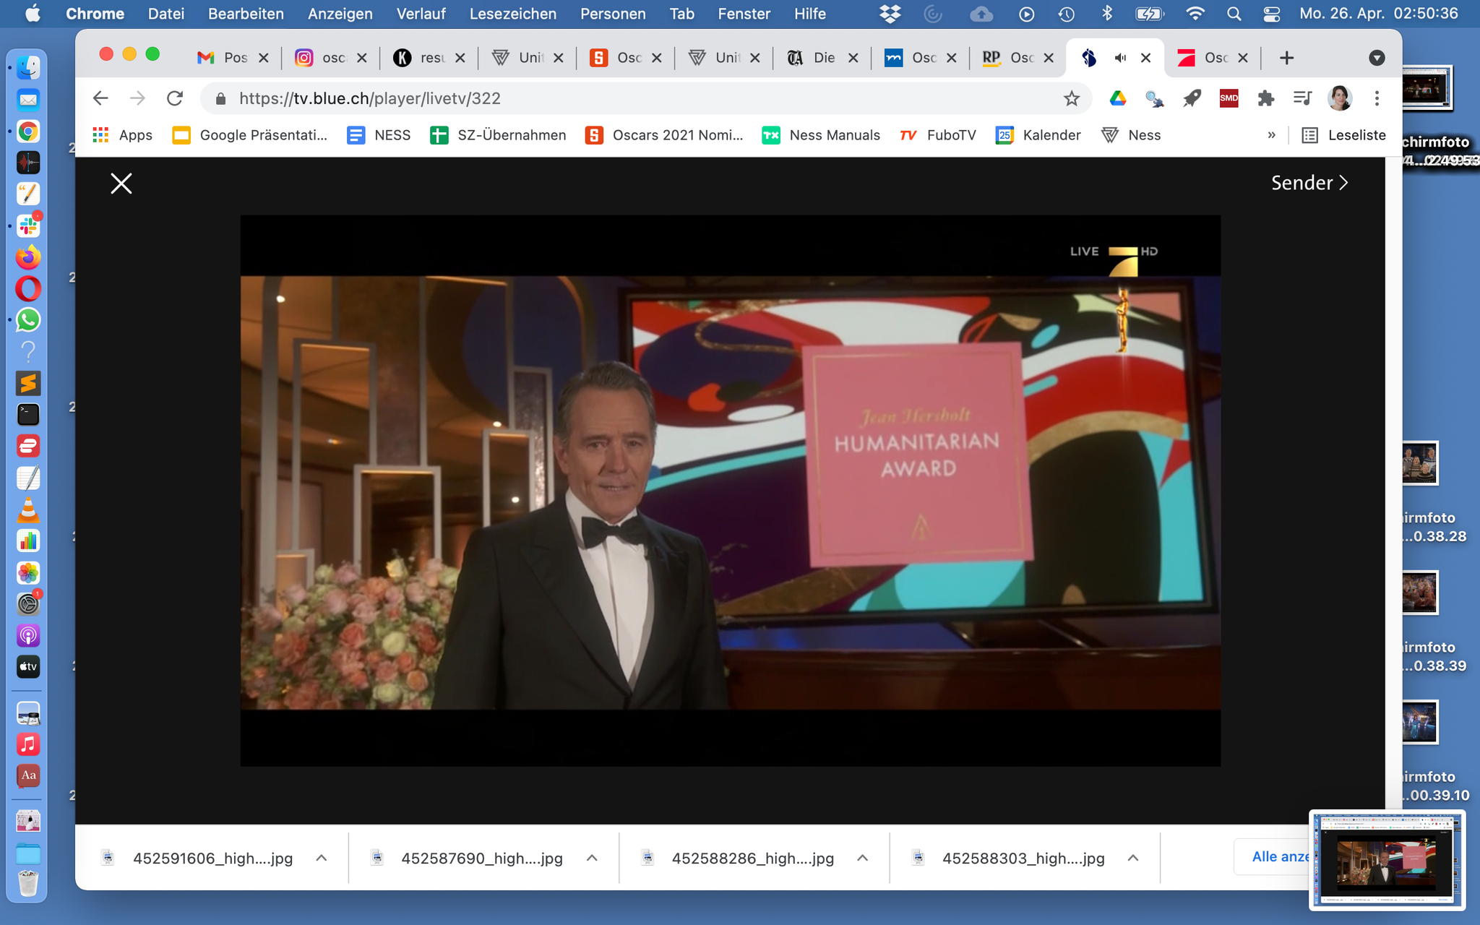This screenshot has height=925, width=1480.
Task: Close the live TV player with X
Action: (x=121, y=184)
